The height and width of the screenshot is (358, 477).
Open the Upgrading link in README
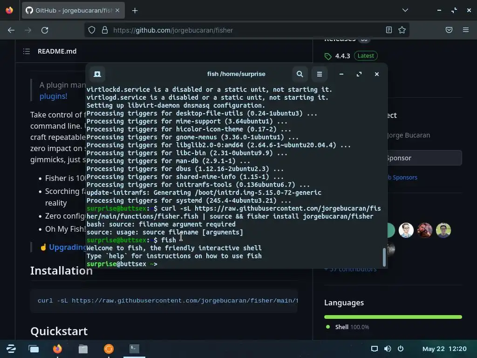coord(68,247)
